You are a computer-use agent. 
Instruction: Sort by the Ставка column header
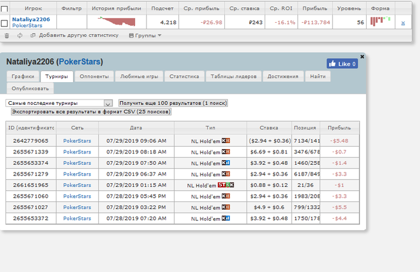click(x=269, y=128)
